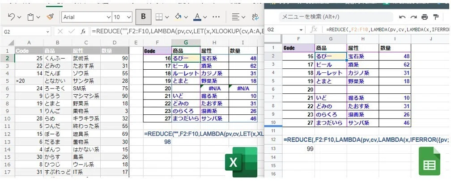Expand the Font Color palette arrow
The width and height of the screenshot is (451, 181).
(205, 17)
